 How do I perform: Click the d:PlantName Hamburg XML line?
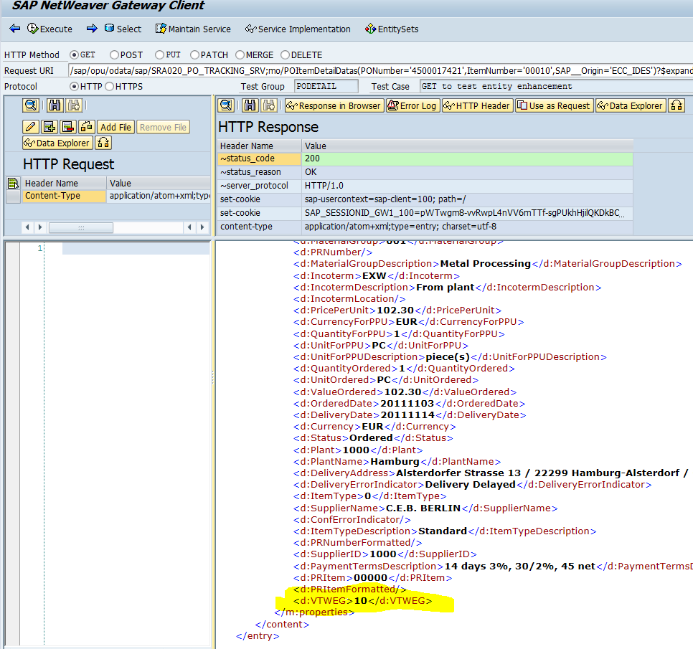[397, 462]
